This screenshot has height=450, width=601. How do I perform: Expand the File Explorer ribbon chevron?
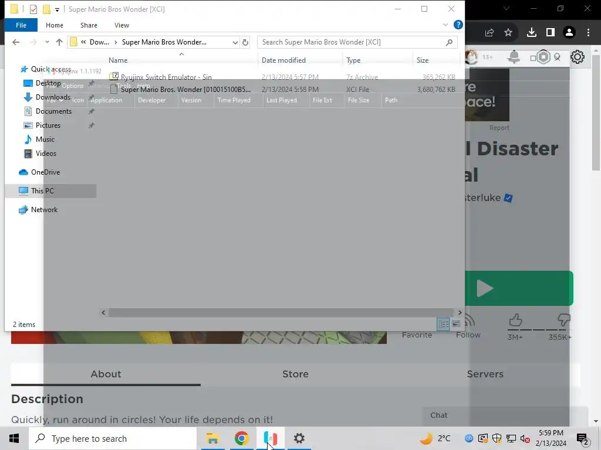445,25
